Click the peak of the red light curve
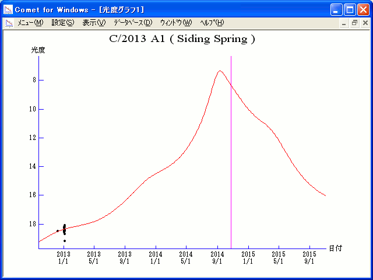This screenshot has width=373, height=280. (220, 71)
